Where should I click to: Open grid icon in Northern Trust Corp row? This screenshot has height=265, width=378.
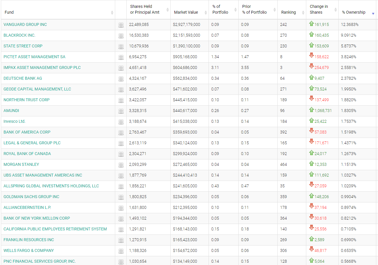click(x=121, y=100)
